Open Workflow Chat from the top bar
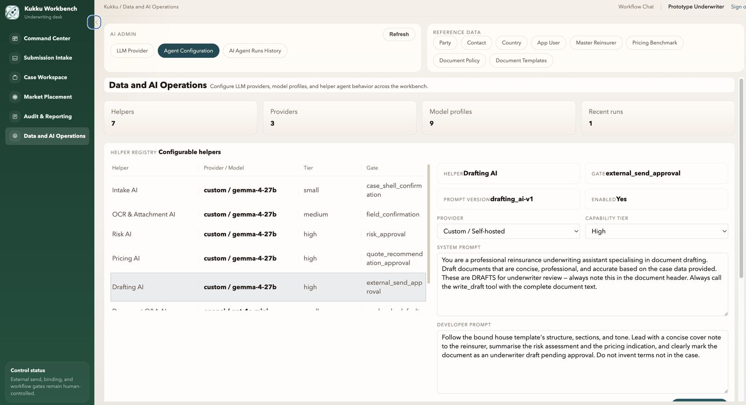Viewport: 746px width, 405px height. point(636,7)
